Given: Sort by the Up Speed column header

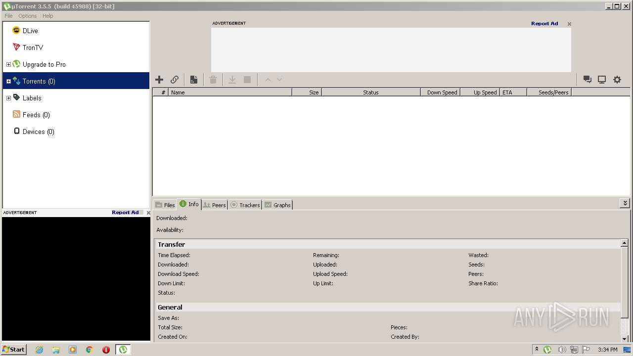Looking at the screenshot, I should (x=480, y=92).
